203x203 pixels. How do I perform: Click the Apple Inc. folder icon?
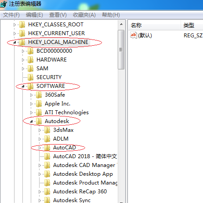tap(39, 104)
